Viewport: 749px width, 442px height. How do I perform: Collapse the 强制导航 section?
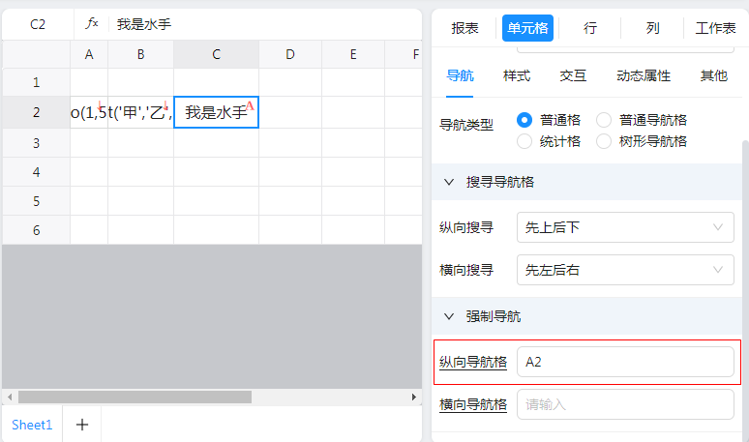tap(449, 316)
